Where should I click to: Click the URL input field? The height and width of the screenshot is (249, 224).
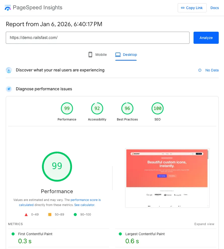[98, 38]
